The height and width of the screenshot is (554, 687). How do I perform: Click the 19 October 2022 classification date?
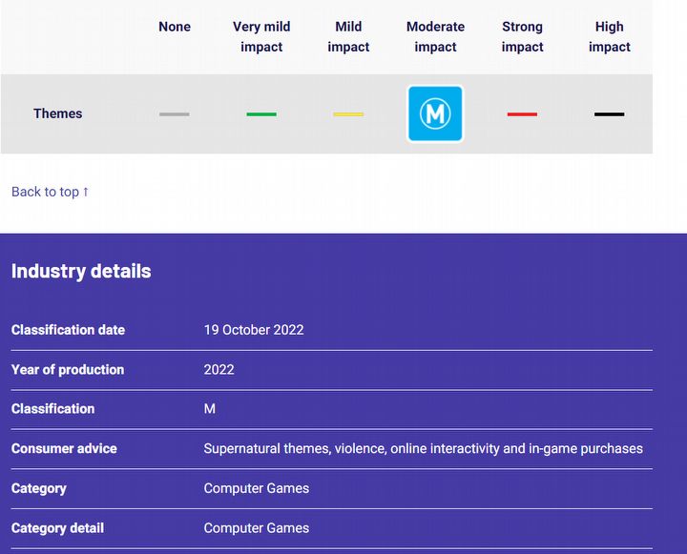pos(254,330)
